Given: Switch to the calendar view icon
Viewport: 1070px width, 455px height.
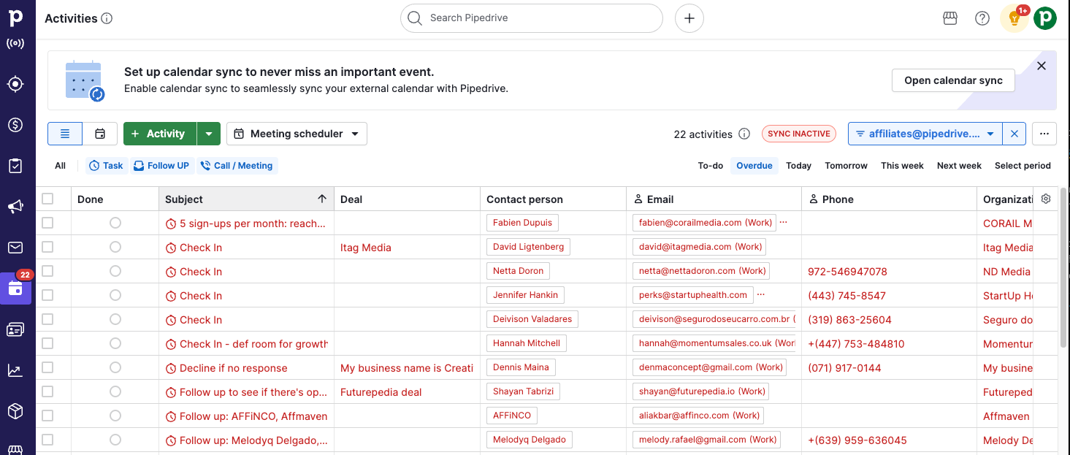Looking at the screenshot, I should click(100, 134).
